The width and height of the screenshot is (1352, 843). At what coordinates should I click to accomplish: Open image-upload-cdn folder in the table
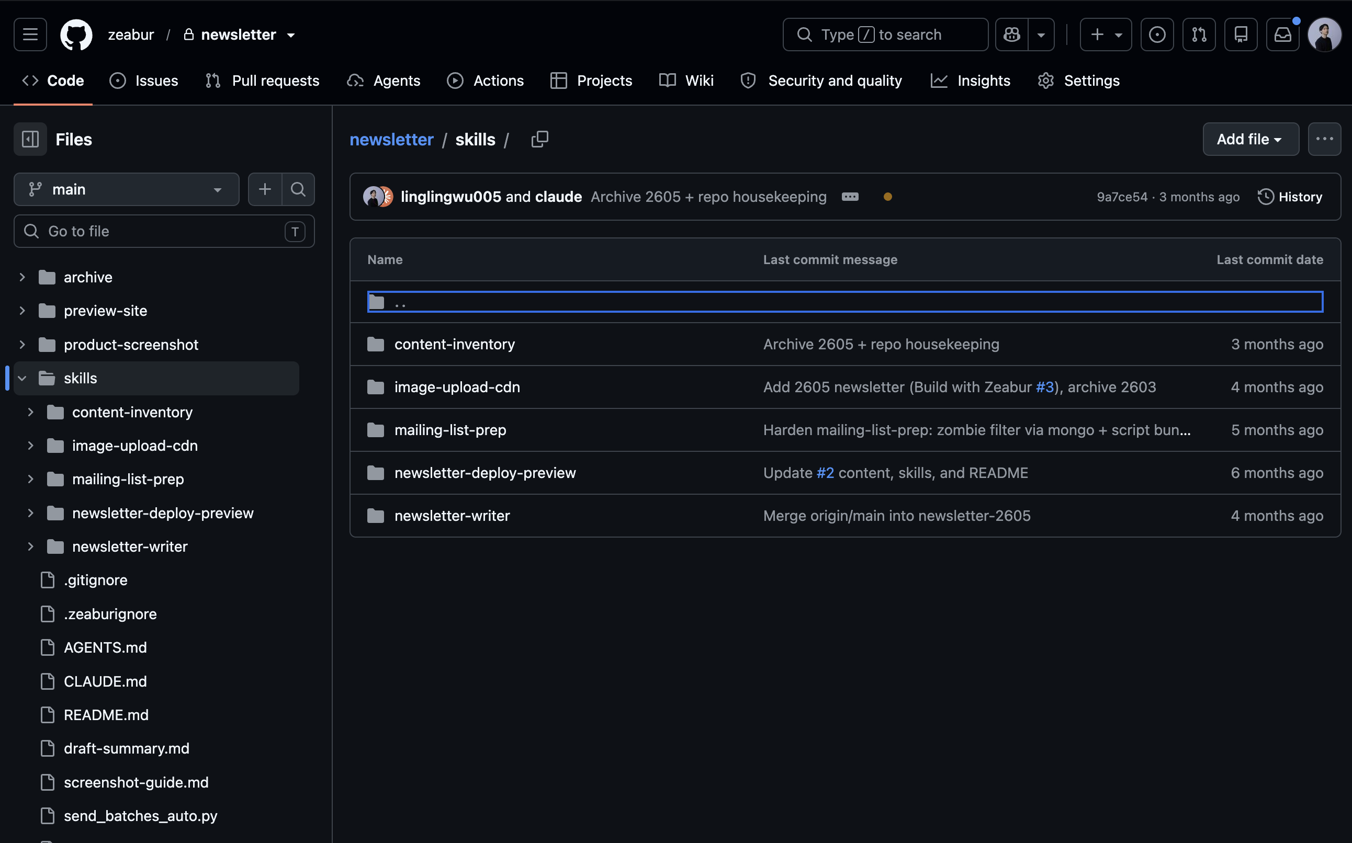click(457, 388)
